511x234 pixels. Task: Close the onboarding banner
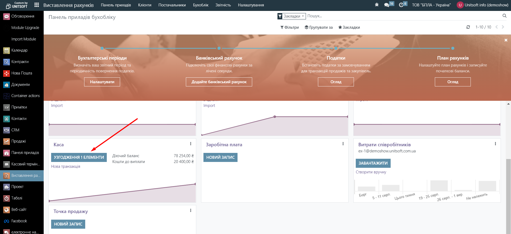[506, 40]
